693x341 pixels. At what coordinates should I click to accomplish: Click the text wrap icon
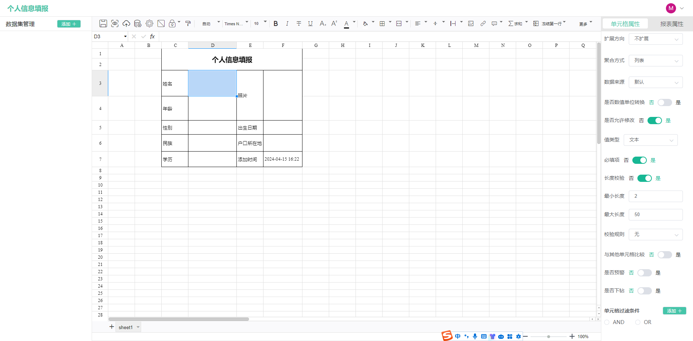(453, 23)
